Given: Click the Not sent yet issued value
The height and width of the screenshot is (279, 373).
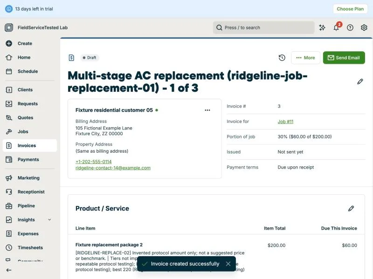Looking at the screenshot, I should [x=290, y=152].
